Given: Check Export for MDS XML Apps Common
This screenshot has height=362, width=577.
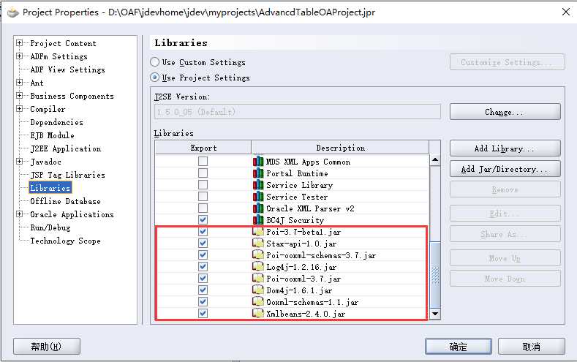Looking at the screenshot, I should 203,161.
